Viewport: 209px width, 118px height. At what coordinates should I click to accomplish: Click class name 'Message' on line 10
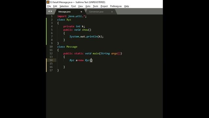click(72, 47)
